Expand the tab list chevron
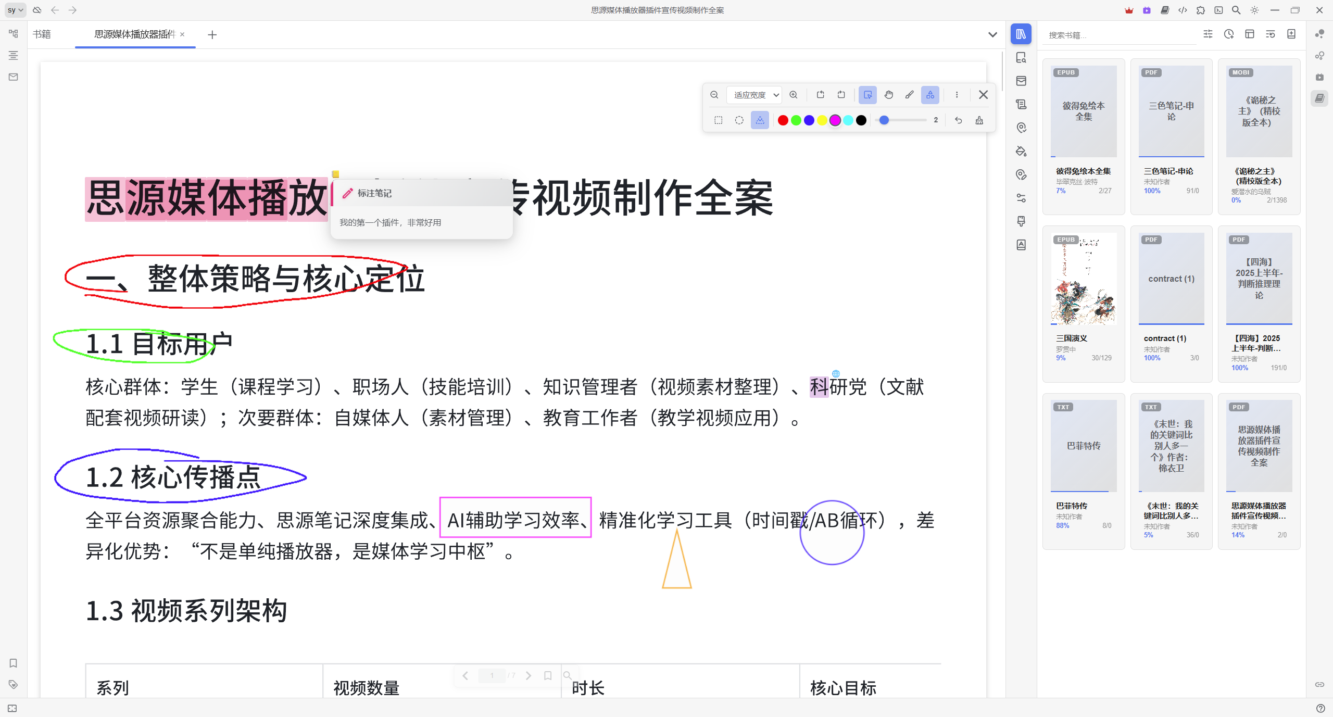Image resolution: width=1333 pixels, height=717 pixels. (992, 35)
